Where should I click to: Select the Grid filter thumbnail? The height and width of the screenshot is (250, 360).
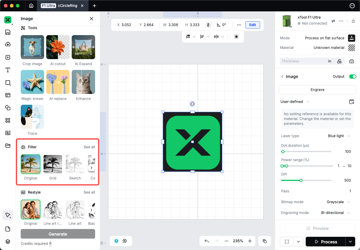[53, 164]
